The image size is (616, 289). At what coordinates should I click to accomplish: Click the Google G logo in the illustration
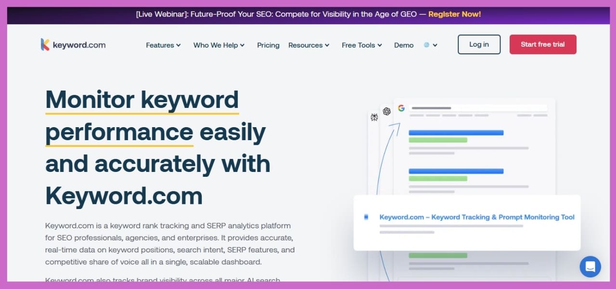[401, 108]
